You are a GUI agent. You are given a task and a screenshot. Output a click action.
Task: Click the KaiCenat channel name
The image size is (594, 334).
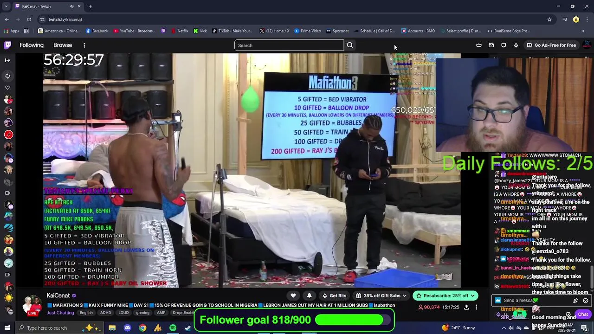(x=58, y=295)
